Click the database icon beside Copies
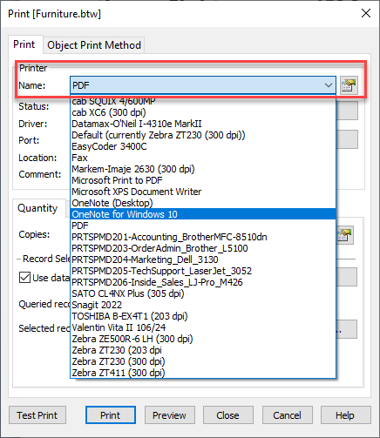Screen dimensions: 380x438 click(x=345, y=235)
